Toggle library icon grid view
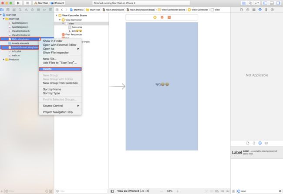This screenshot has height=194, width=283. (233, 191)
